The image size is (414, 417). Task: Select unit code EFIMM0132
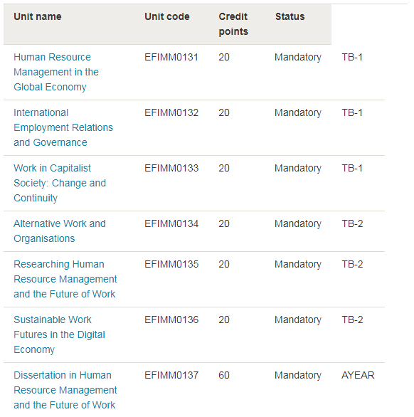tap(171, 112)
